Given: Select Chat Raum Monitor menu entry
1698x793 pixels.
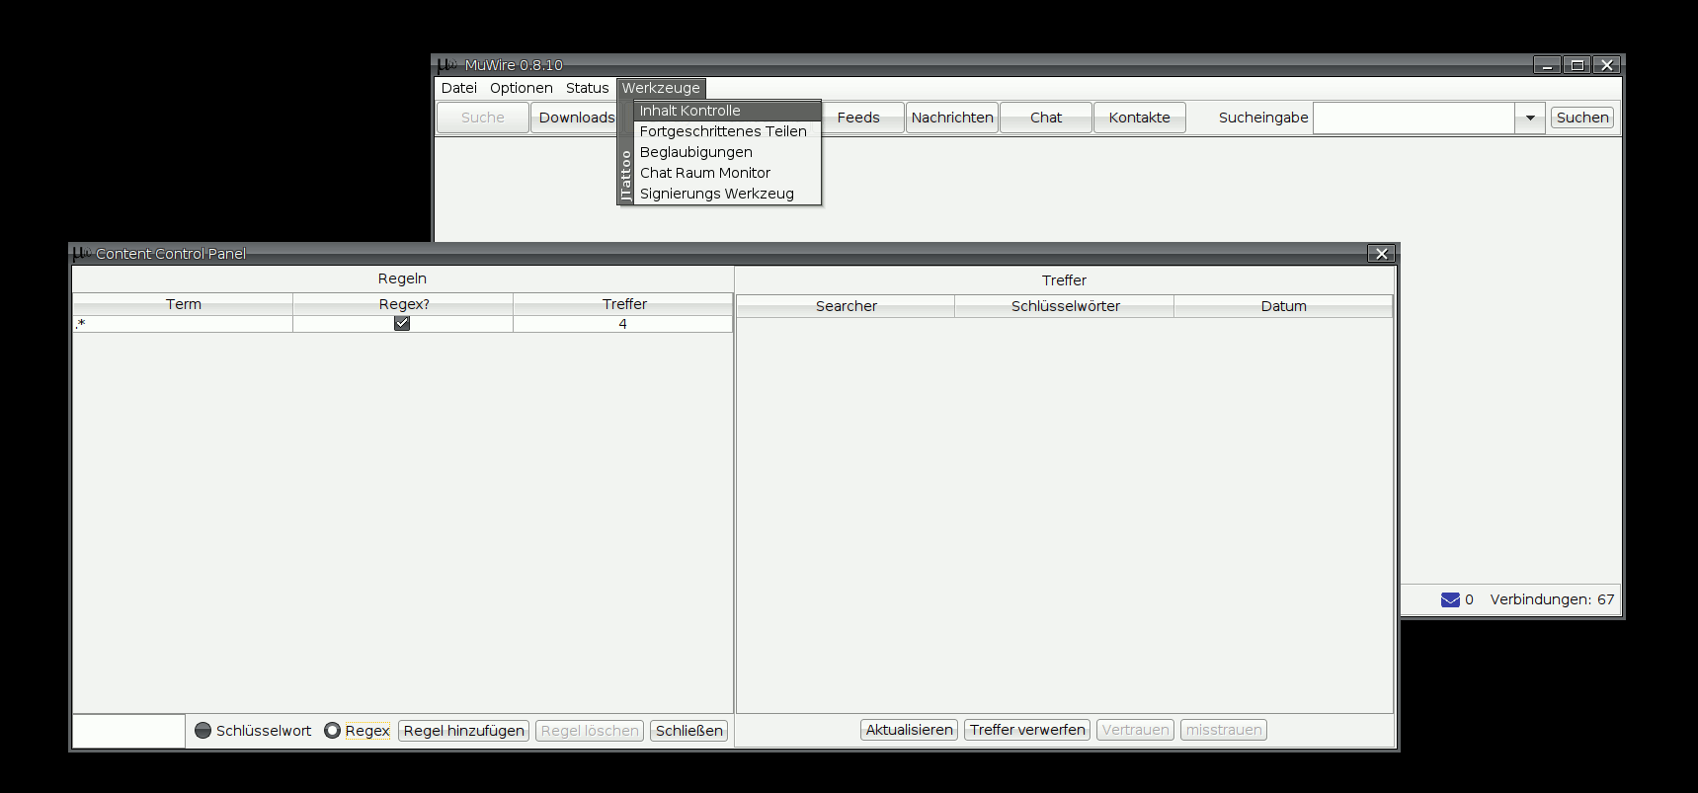Looking at the screenshot, I should click(705, 173).
